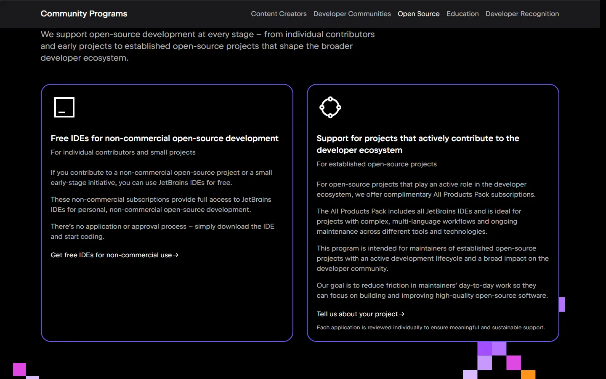Go to Developer Communities section
The height and width of the screenshot is (379, 606).
pos(352,13)
